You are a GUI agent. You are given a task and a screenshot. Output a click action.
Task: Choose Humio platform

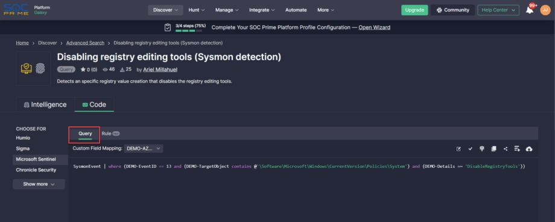[23, 138]
